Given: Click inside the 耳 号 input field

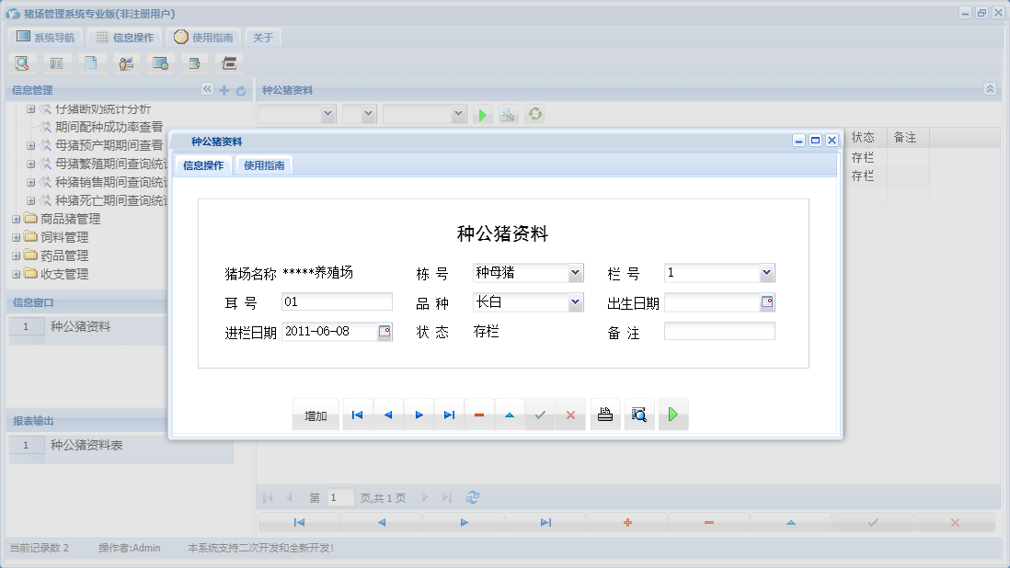Looking at the screenshot, I should pyautogui.click(x=337, y=301).
